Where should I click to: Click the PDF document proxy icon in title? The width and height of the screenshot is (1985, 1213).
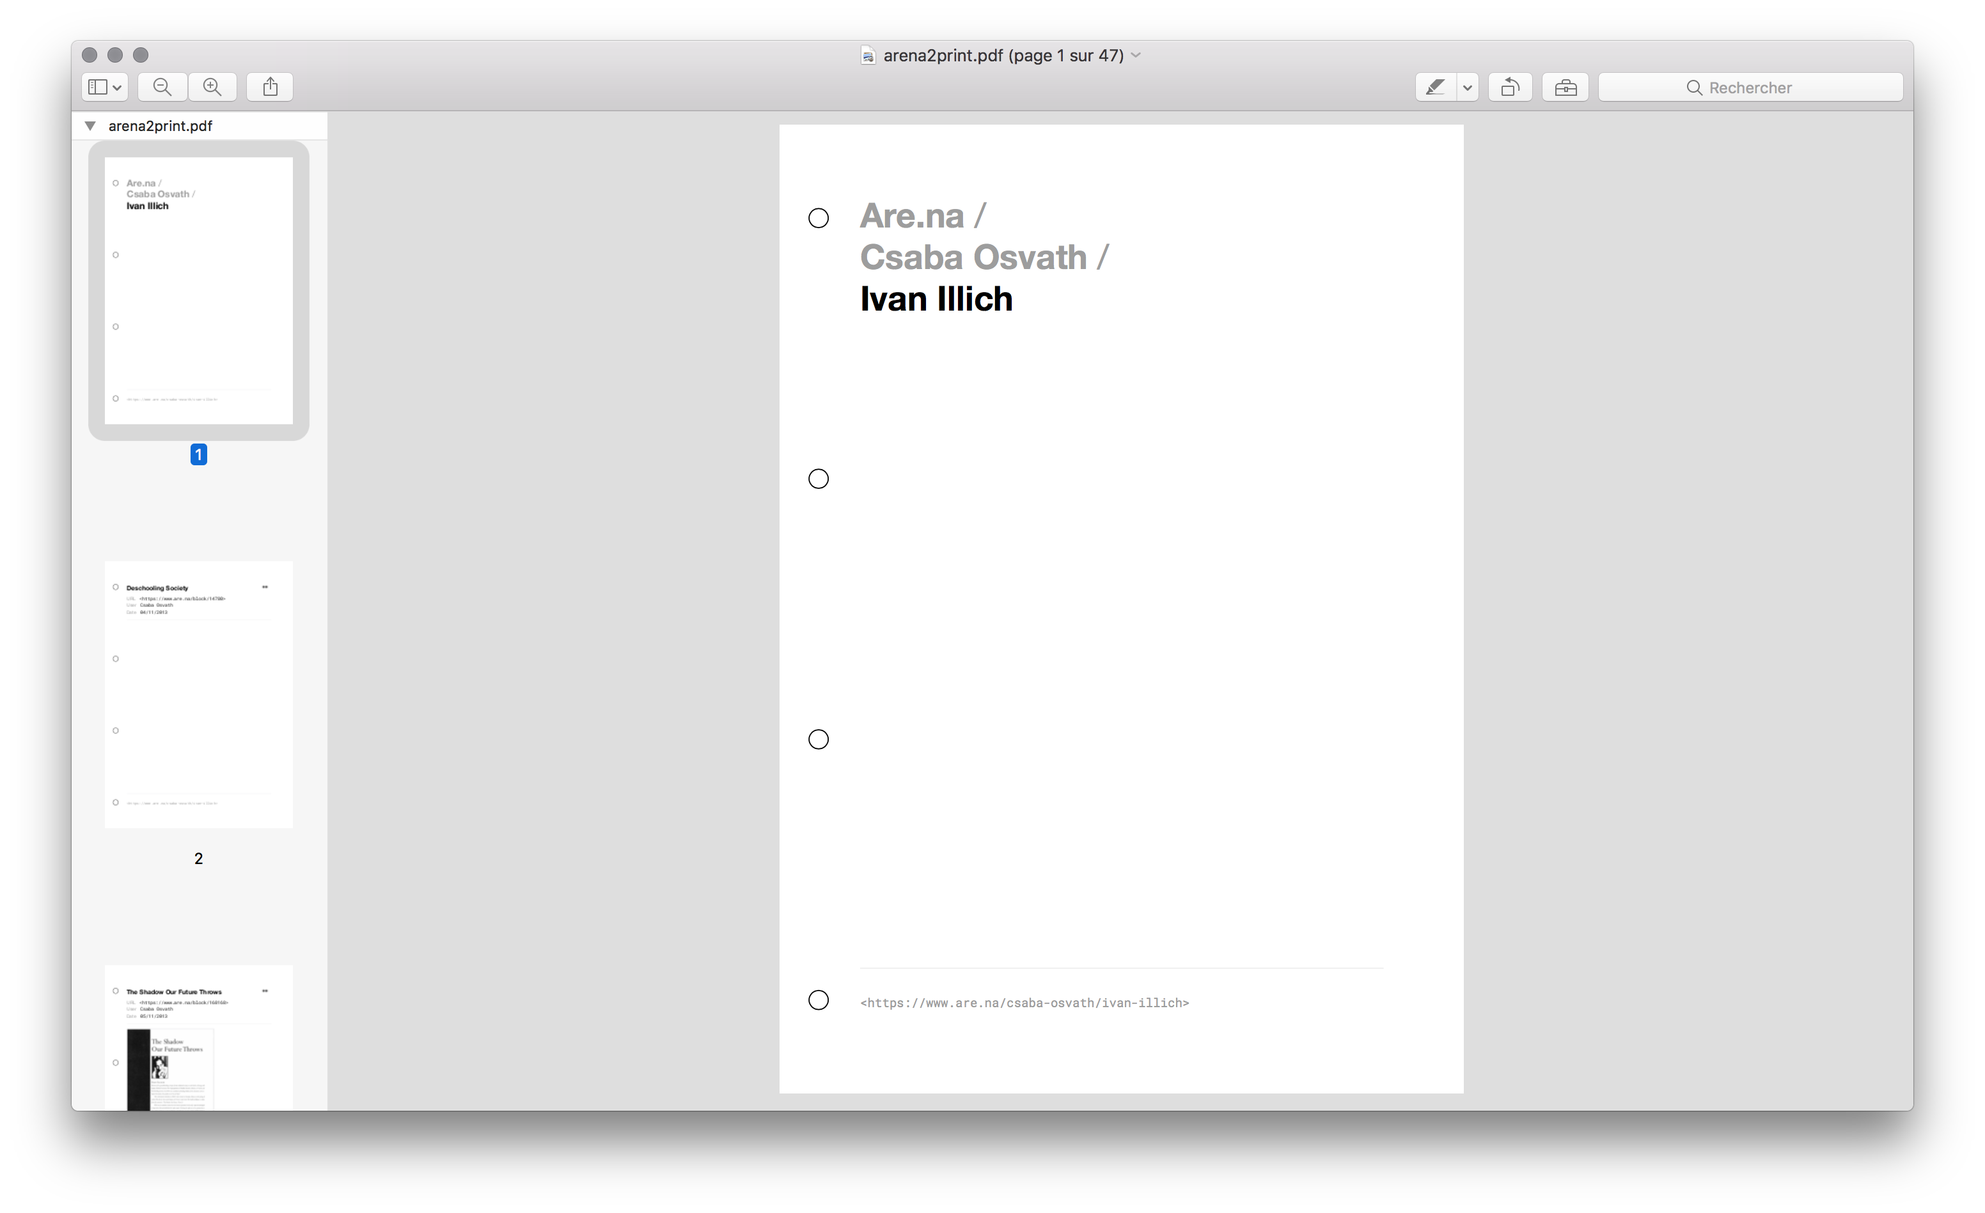coord(868,56)
